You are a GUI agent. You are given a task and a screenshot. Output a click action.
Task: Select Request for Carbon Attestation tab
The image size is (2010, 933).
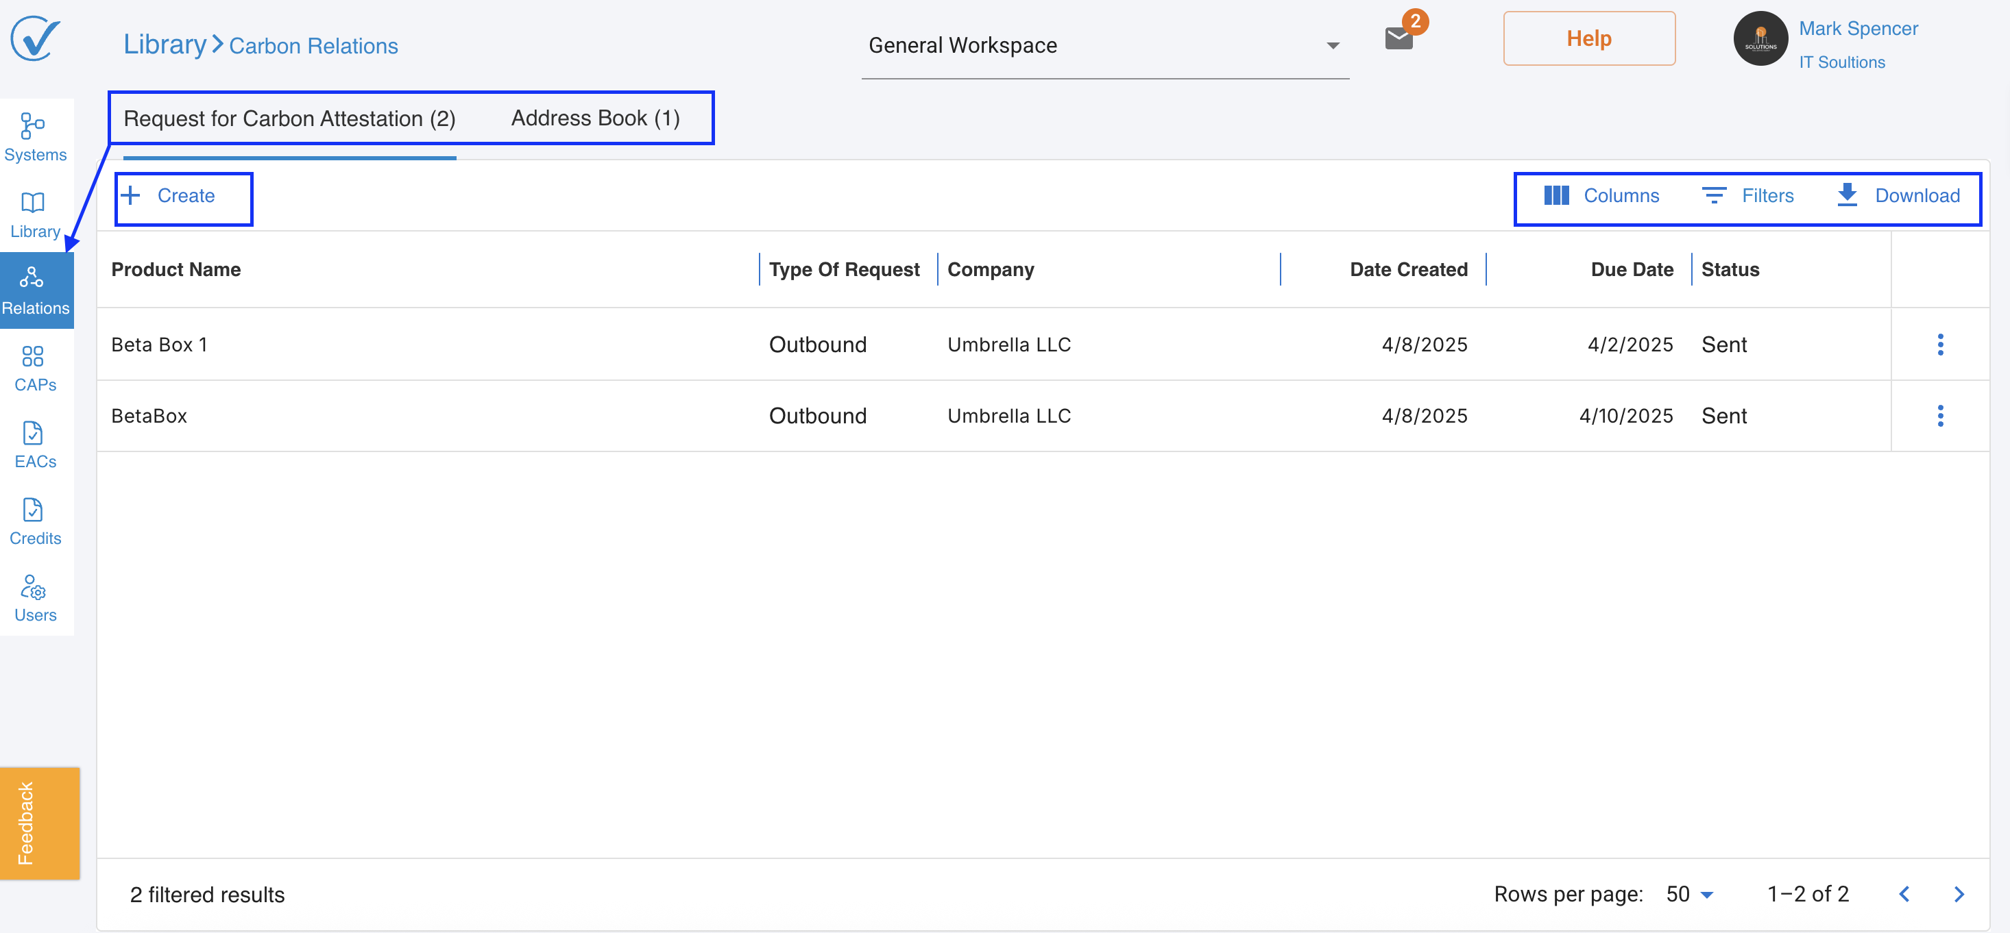(x=289, y=119)
